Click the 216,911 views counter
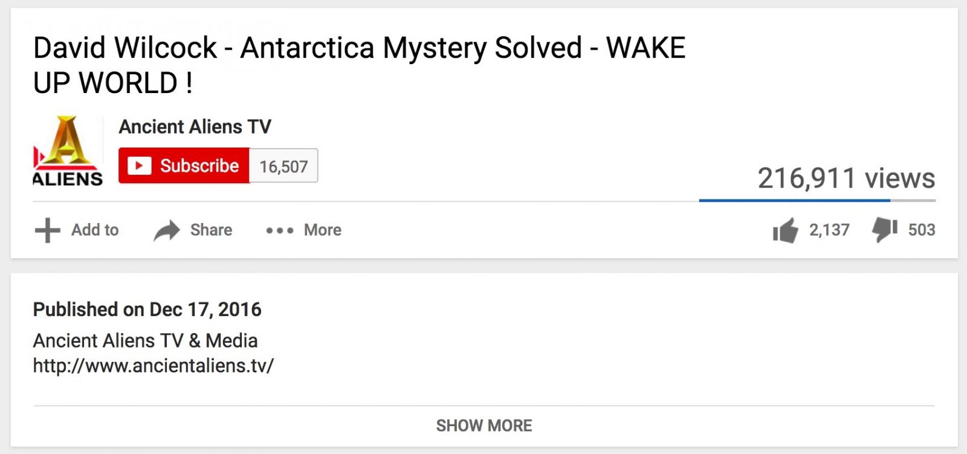This screenshot has width=967, height=454. [x=846, y=178]
